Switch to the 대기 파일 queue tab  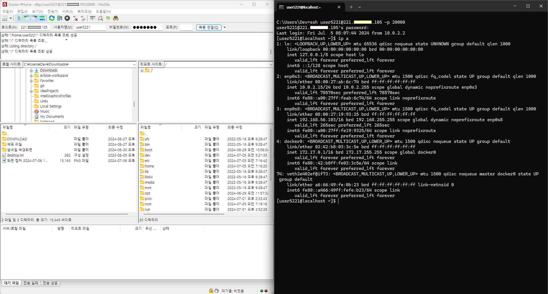click(11, 283)
